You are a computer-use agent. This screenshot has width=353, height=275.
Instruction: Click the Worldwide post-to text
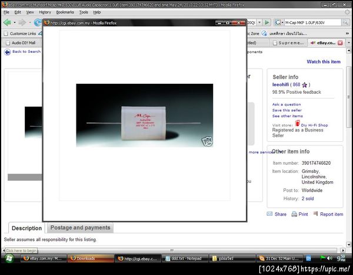tap(312, 191)
